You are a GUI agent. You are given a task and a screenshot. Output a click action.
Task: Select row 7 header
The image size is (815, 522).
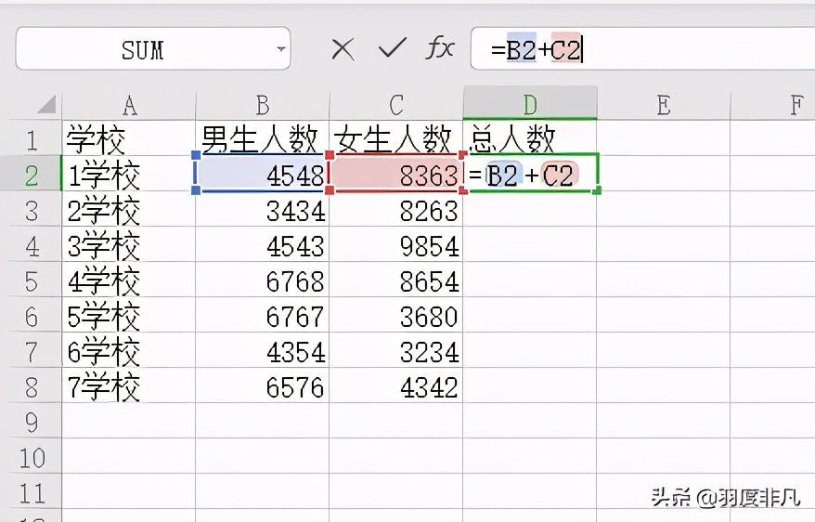click(32, 351)
